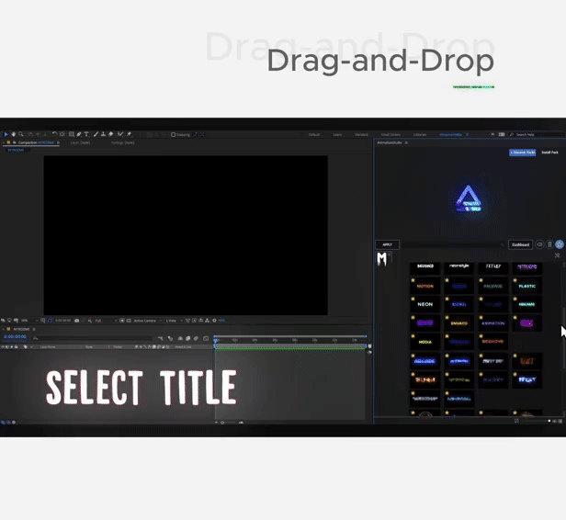Choose the Libraries workspace
The height and width of the screenshot is (520, 566).
click(420, 135)
